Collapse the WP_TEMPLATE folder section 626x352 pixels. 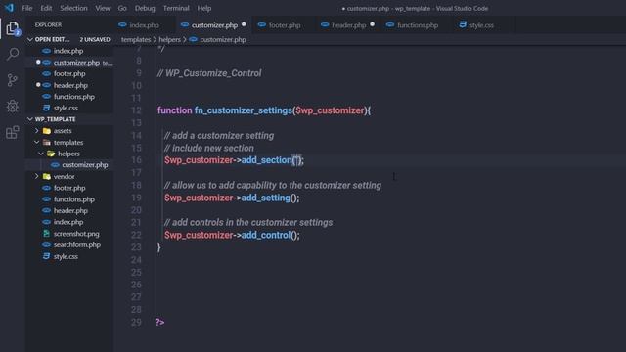pos(30,119)
